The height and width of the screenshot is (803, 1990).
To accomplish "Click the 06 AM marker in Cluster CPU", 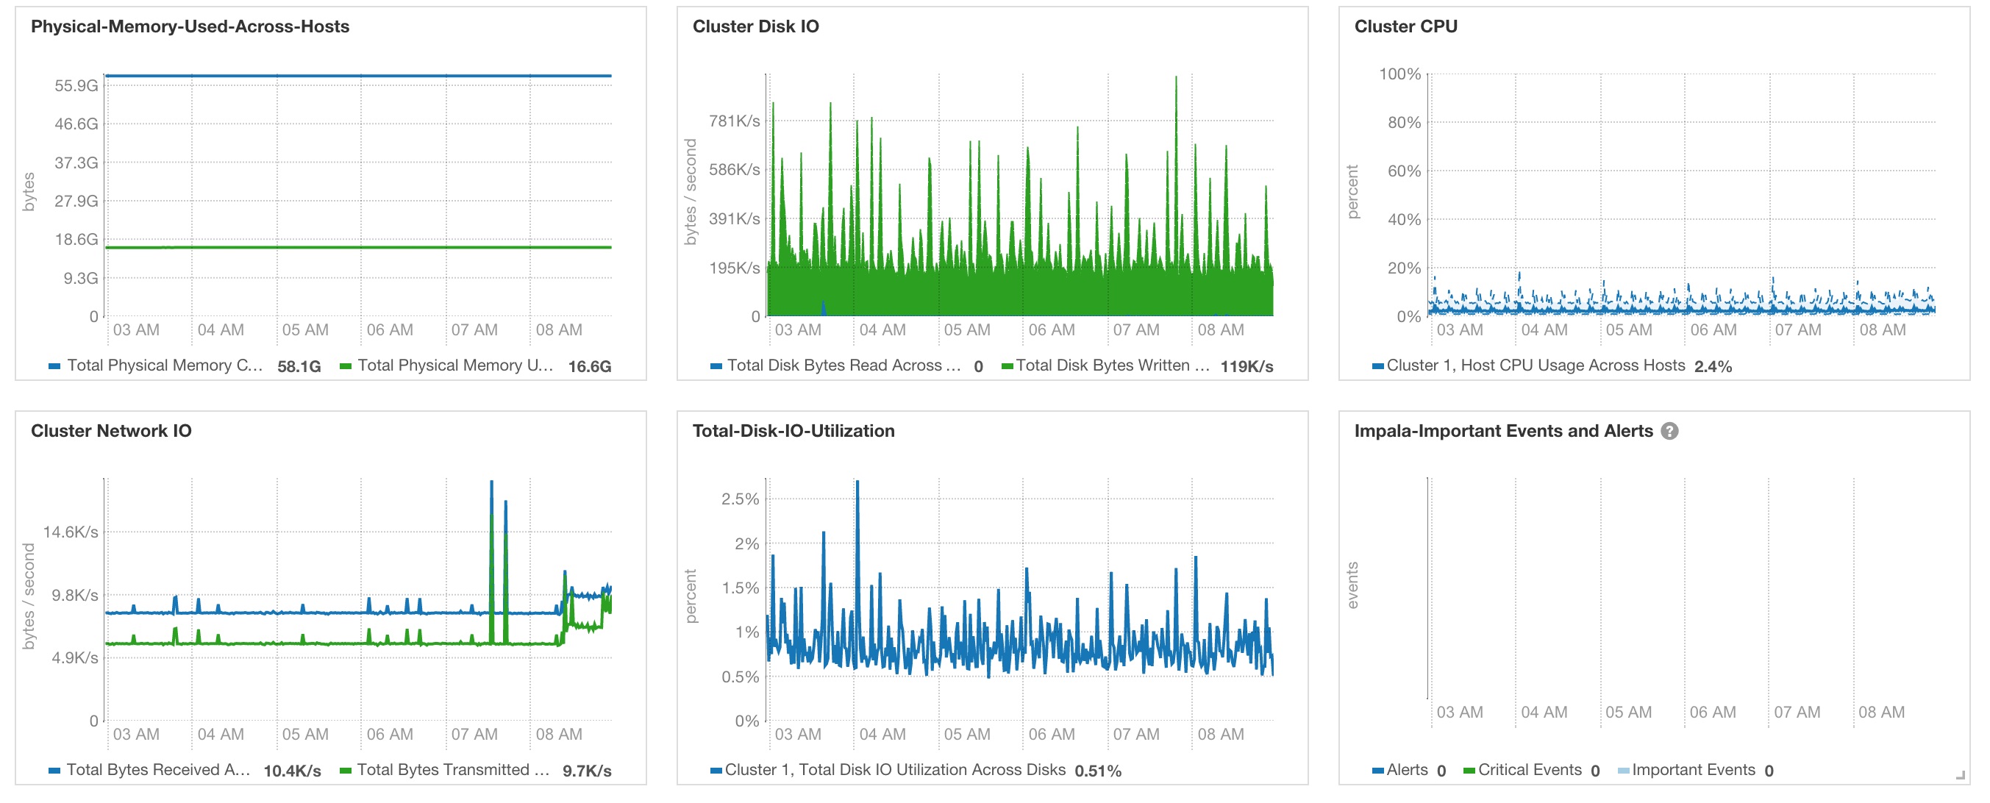I will [x=1713, y=329].
